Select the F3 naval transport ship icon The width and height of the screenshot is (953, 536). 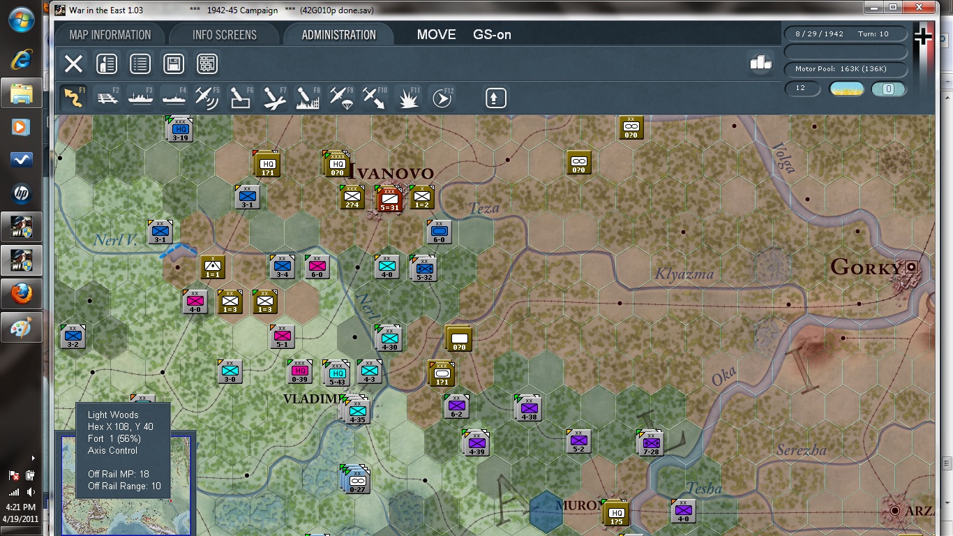pyautogui.click(x=140, y=98)
